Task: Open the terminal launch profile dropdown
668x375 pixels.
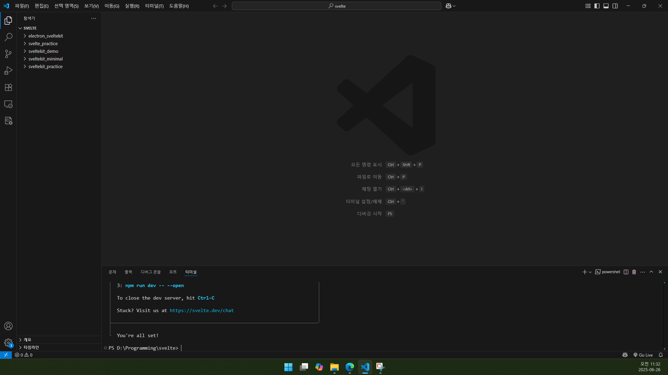Action: (590, 272)
